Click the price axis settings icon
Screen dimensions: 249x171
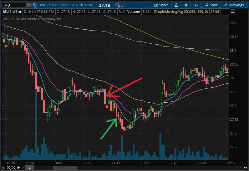[x=233, y=11]
